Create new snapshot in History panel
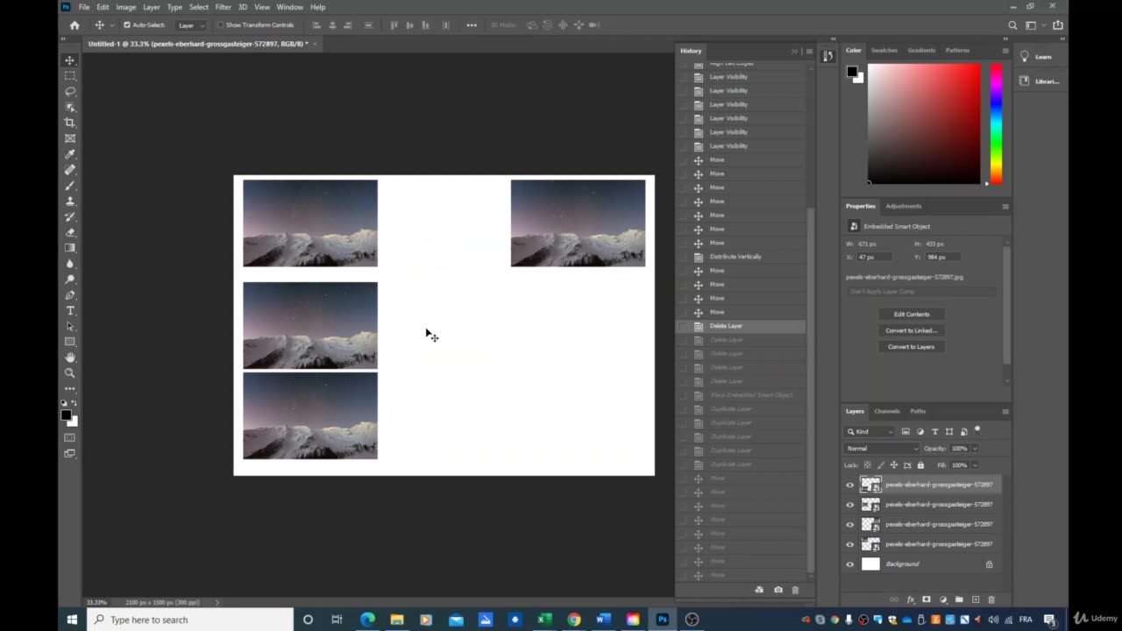1122x631 pixels. pos(778,590)
